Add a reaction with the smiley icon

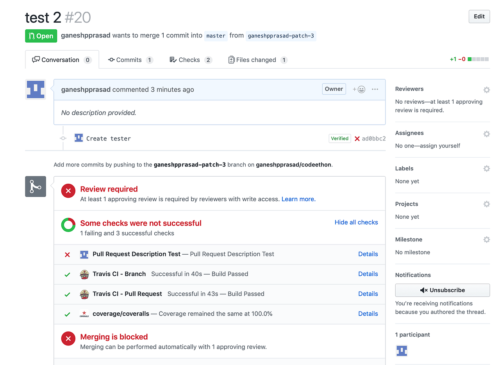[x=359, y=89]
